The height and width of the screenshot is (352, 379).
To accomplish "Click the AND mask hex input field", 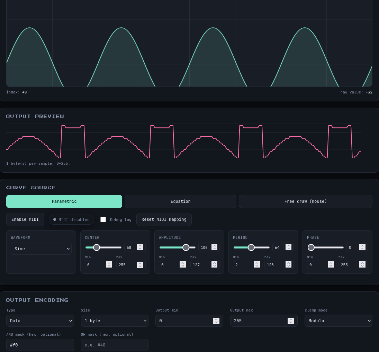I will pyautogui.click(x=40, y=345).
